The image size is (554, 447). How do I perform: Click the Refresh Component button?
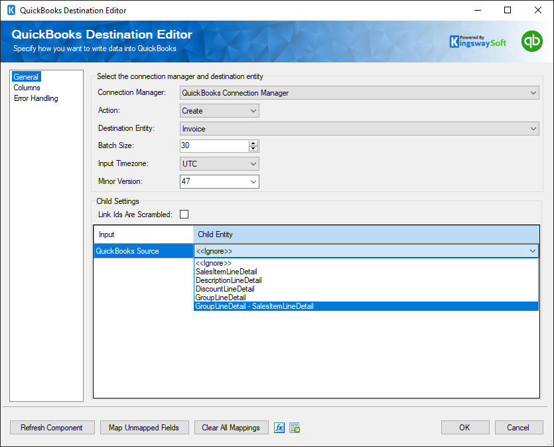(52, 428)
